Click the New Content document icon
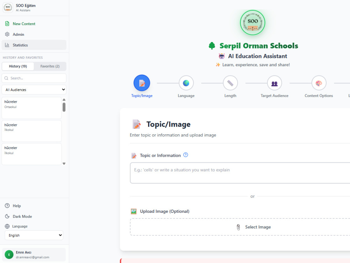The image size is (350, 263). coord(7,24)
